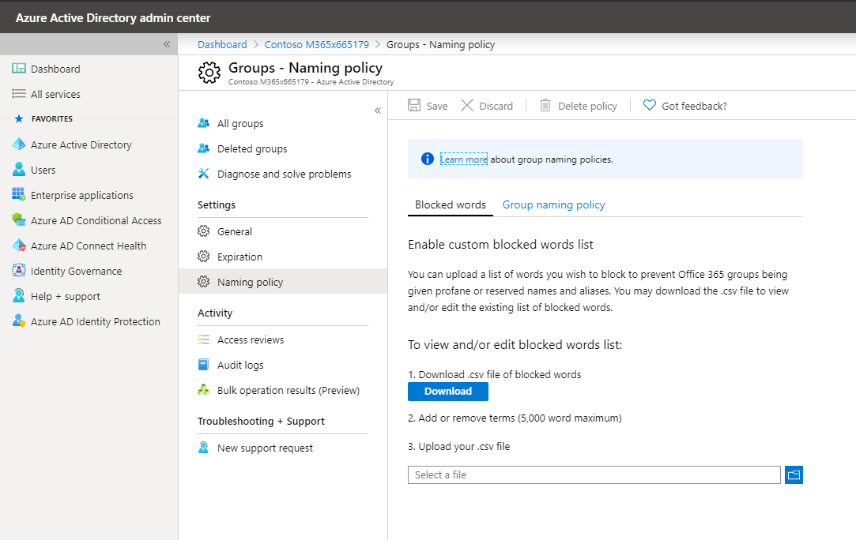
Task: Browse for file using folder icon button
Action: (x=794, y=474)
